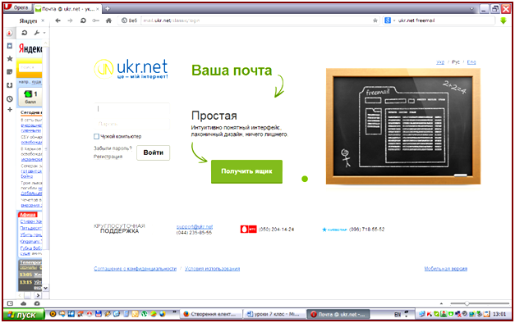
Task: Click the login field above the password
Action: point(132,108)
